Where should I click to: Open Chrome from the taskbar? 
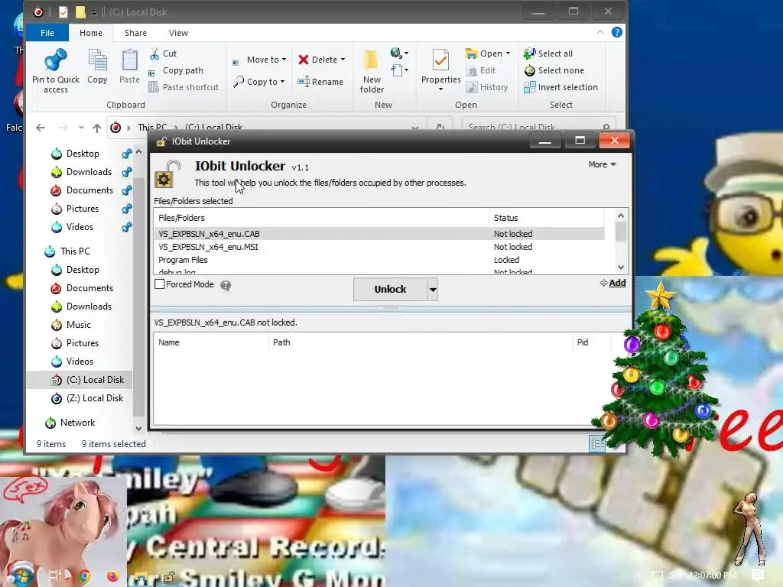pyautogui.click(x=84, y=576)
